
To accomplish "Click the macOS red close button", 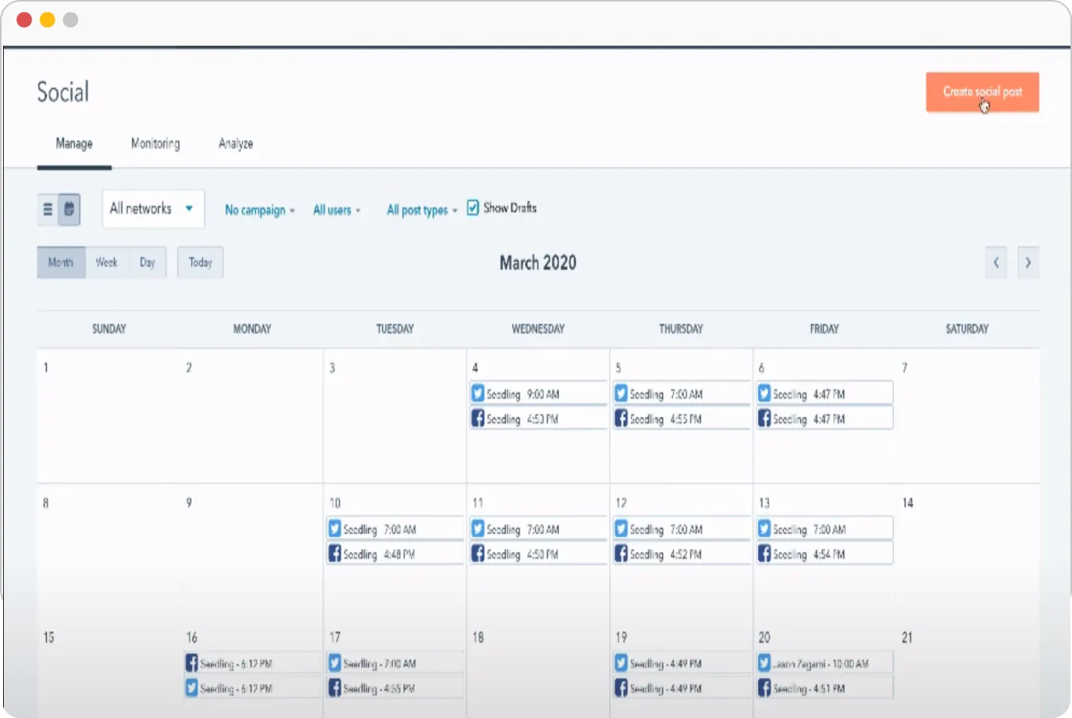I will (x=24, y=20).
